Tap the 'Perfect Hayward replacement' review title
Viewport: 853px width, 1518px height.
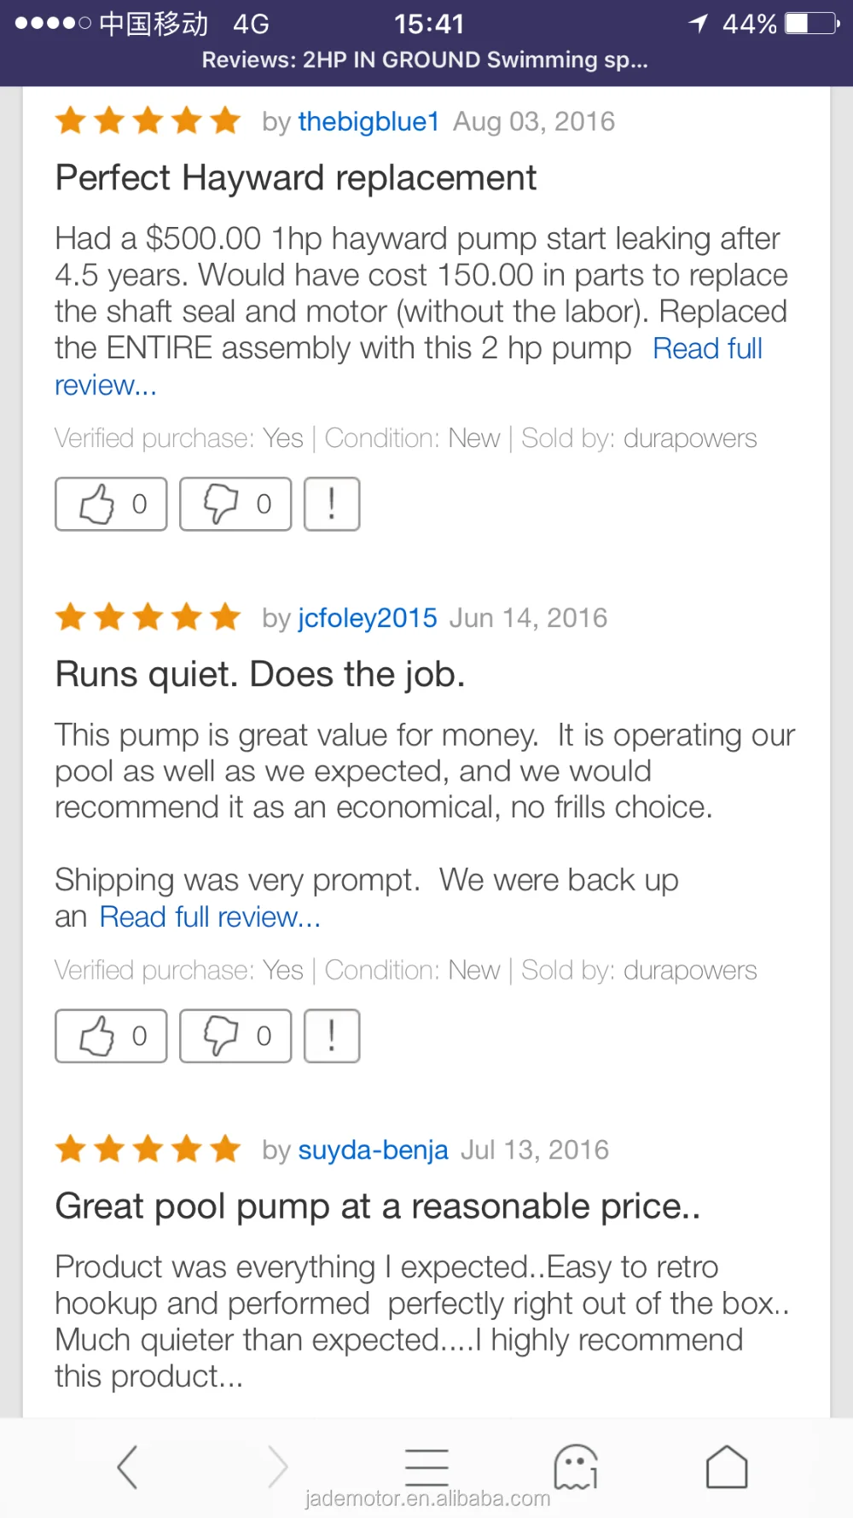click(x=296, y=178)
